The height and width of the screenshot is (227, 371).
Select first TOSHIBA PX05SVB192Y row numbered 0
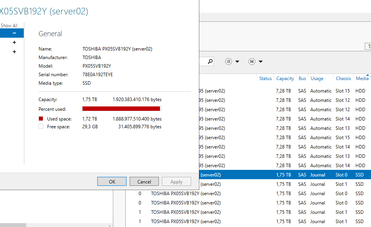tap(248, 194)
